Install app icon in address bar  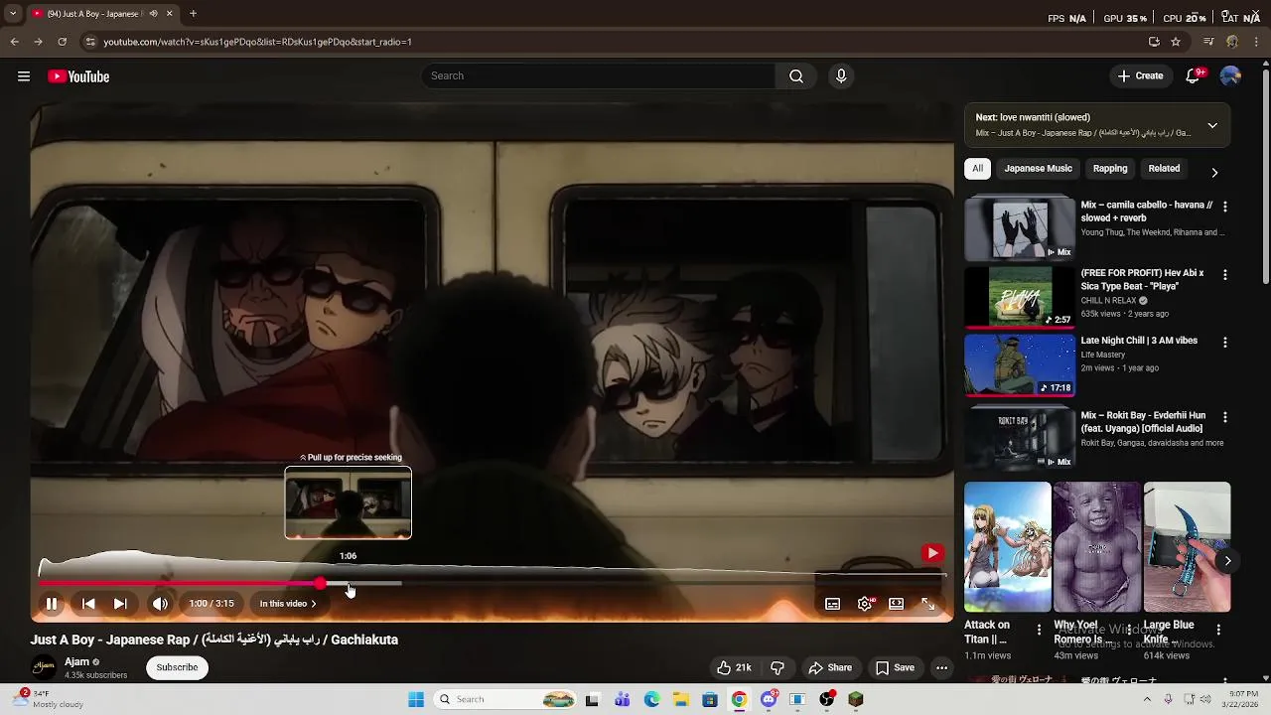[x=1154, y=42]
